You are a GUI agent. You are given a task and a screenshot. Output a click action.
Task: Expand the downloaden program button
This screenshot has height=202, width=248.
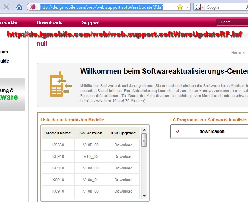pyautogui.click(x=209, y=132)
